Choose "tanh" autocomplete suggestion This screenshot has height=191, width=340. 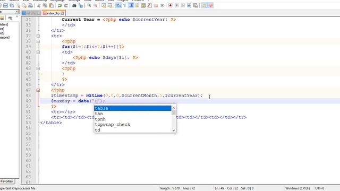(x=133, y=119)
